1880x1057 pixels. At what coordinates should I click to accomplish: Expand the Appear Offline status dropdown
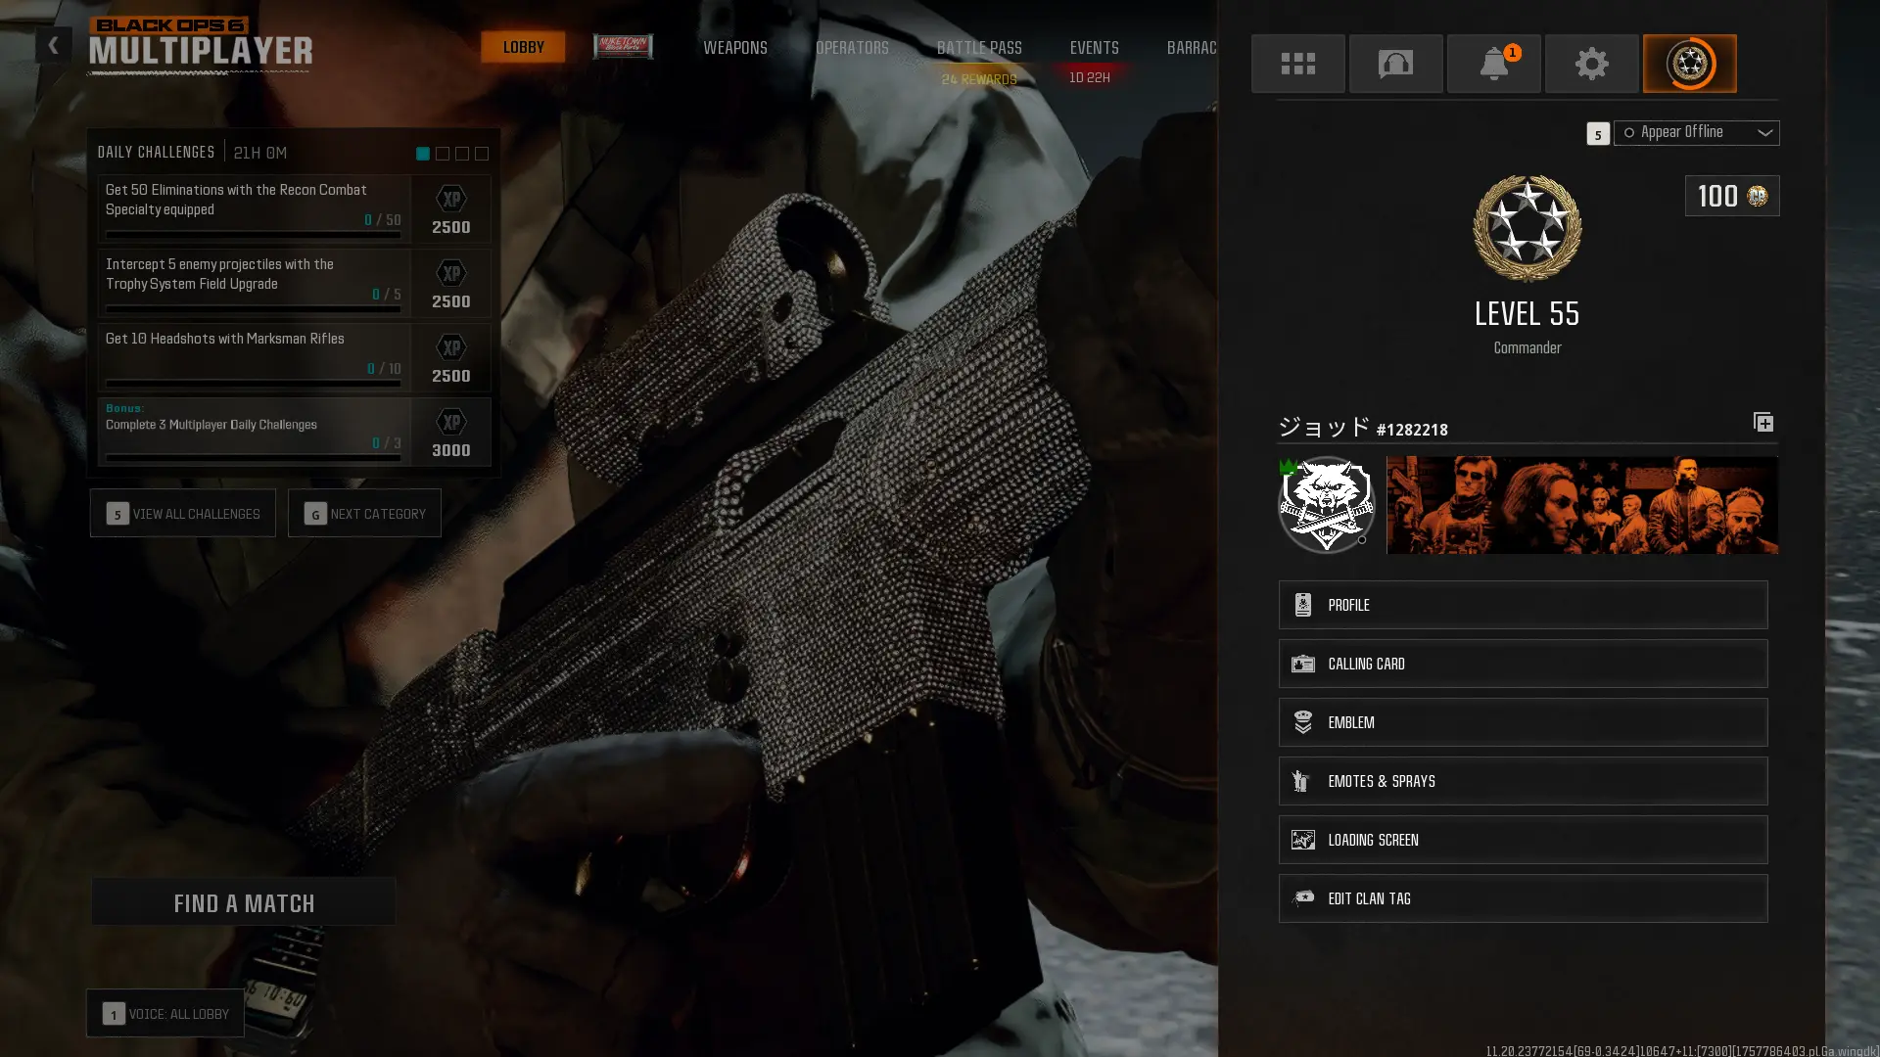pyautogui.click(x=1696, y=133)
